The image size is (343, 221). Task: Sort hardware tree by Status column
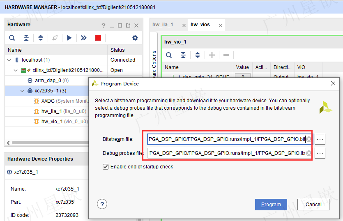[125, 50]
